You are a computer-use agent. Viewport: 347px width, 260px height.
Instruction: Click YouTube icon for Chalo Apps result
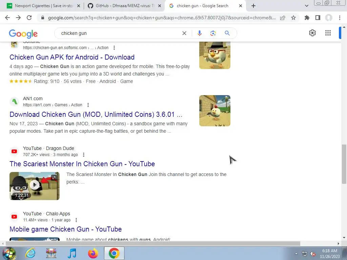(14, 217)
